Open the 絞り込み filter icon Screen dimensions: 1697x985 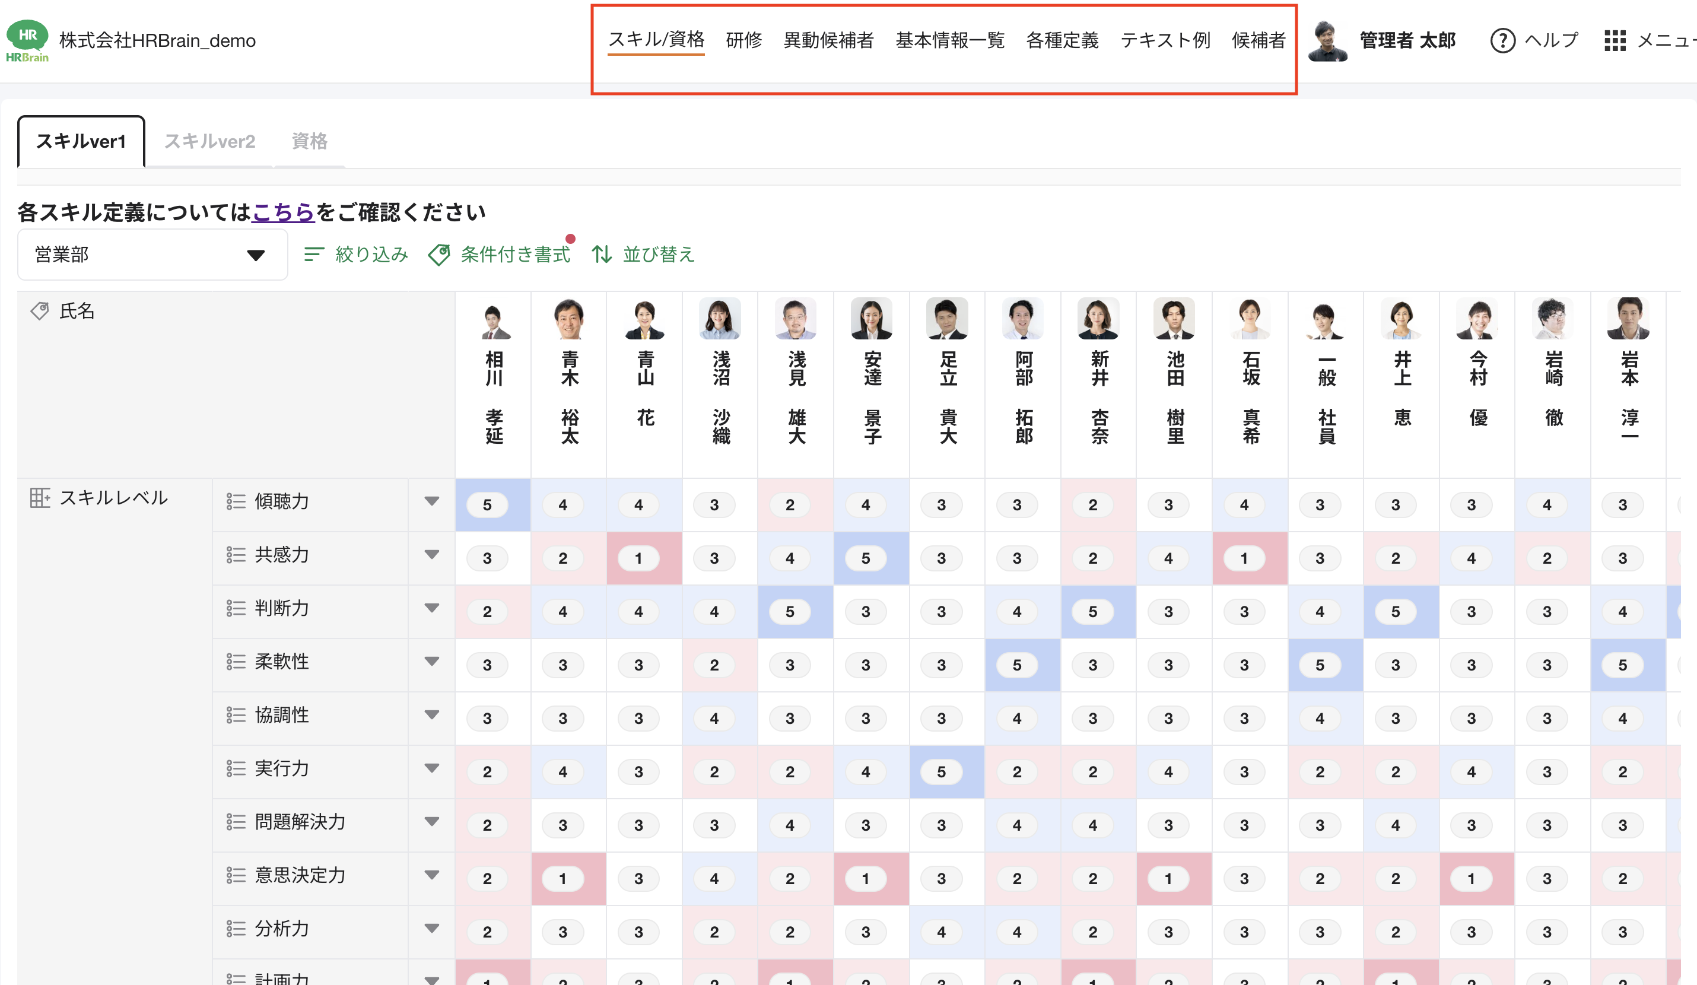click(314, 255)
